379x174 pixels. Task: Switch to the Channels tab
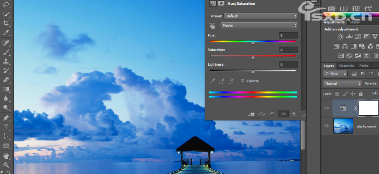tap(346, 66)
